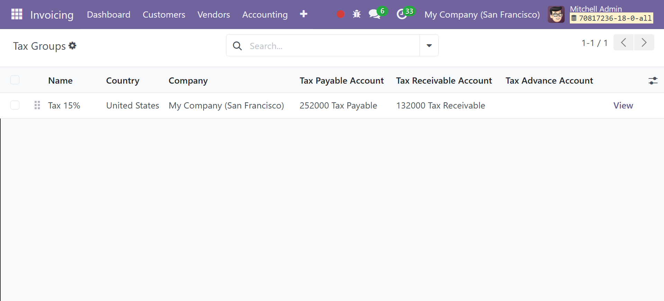This screenshot has height=301, width=664.
Task: Go to next page arrow
Action: point(644,43)
